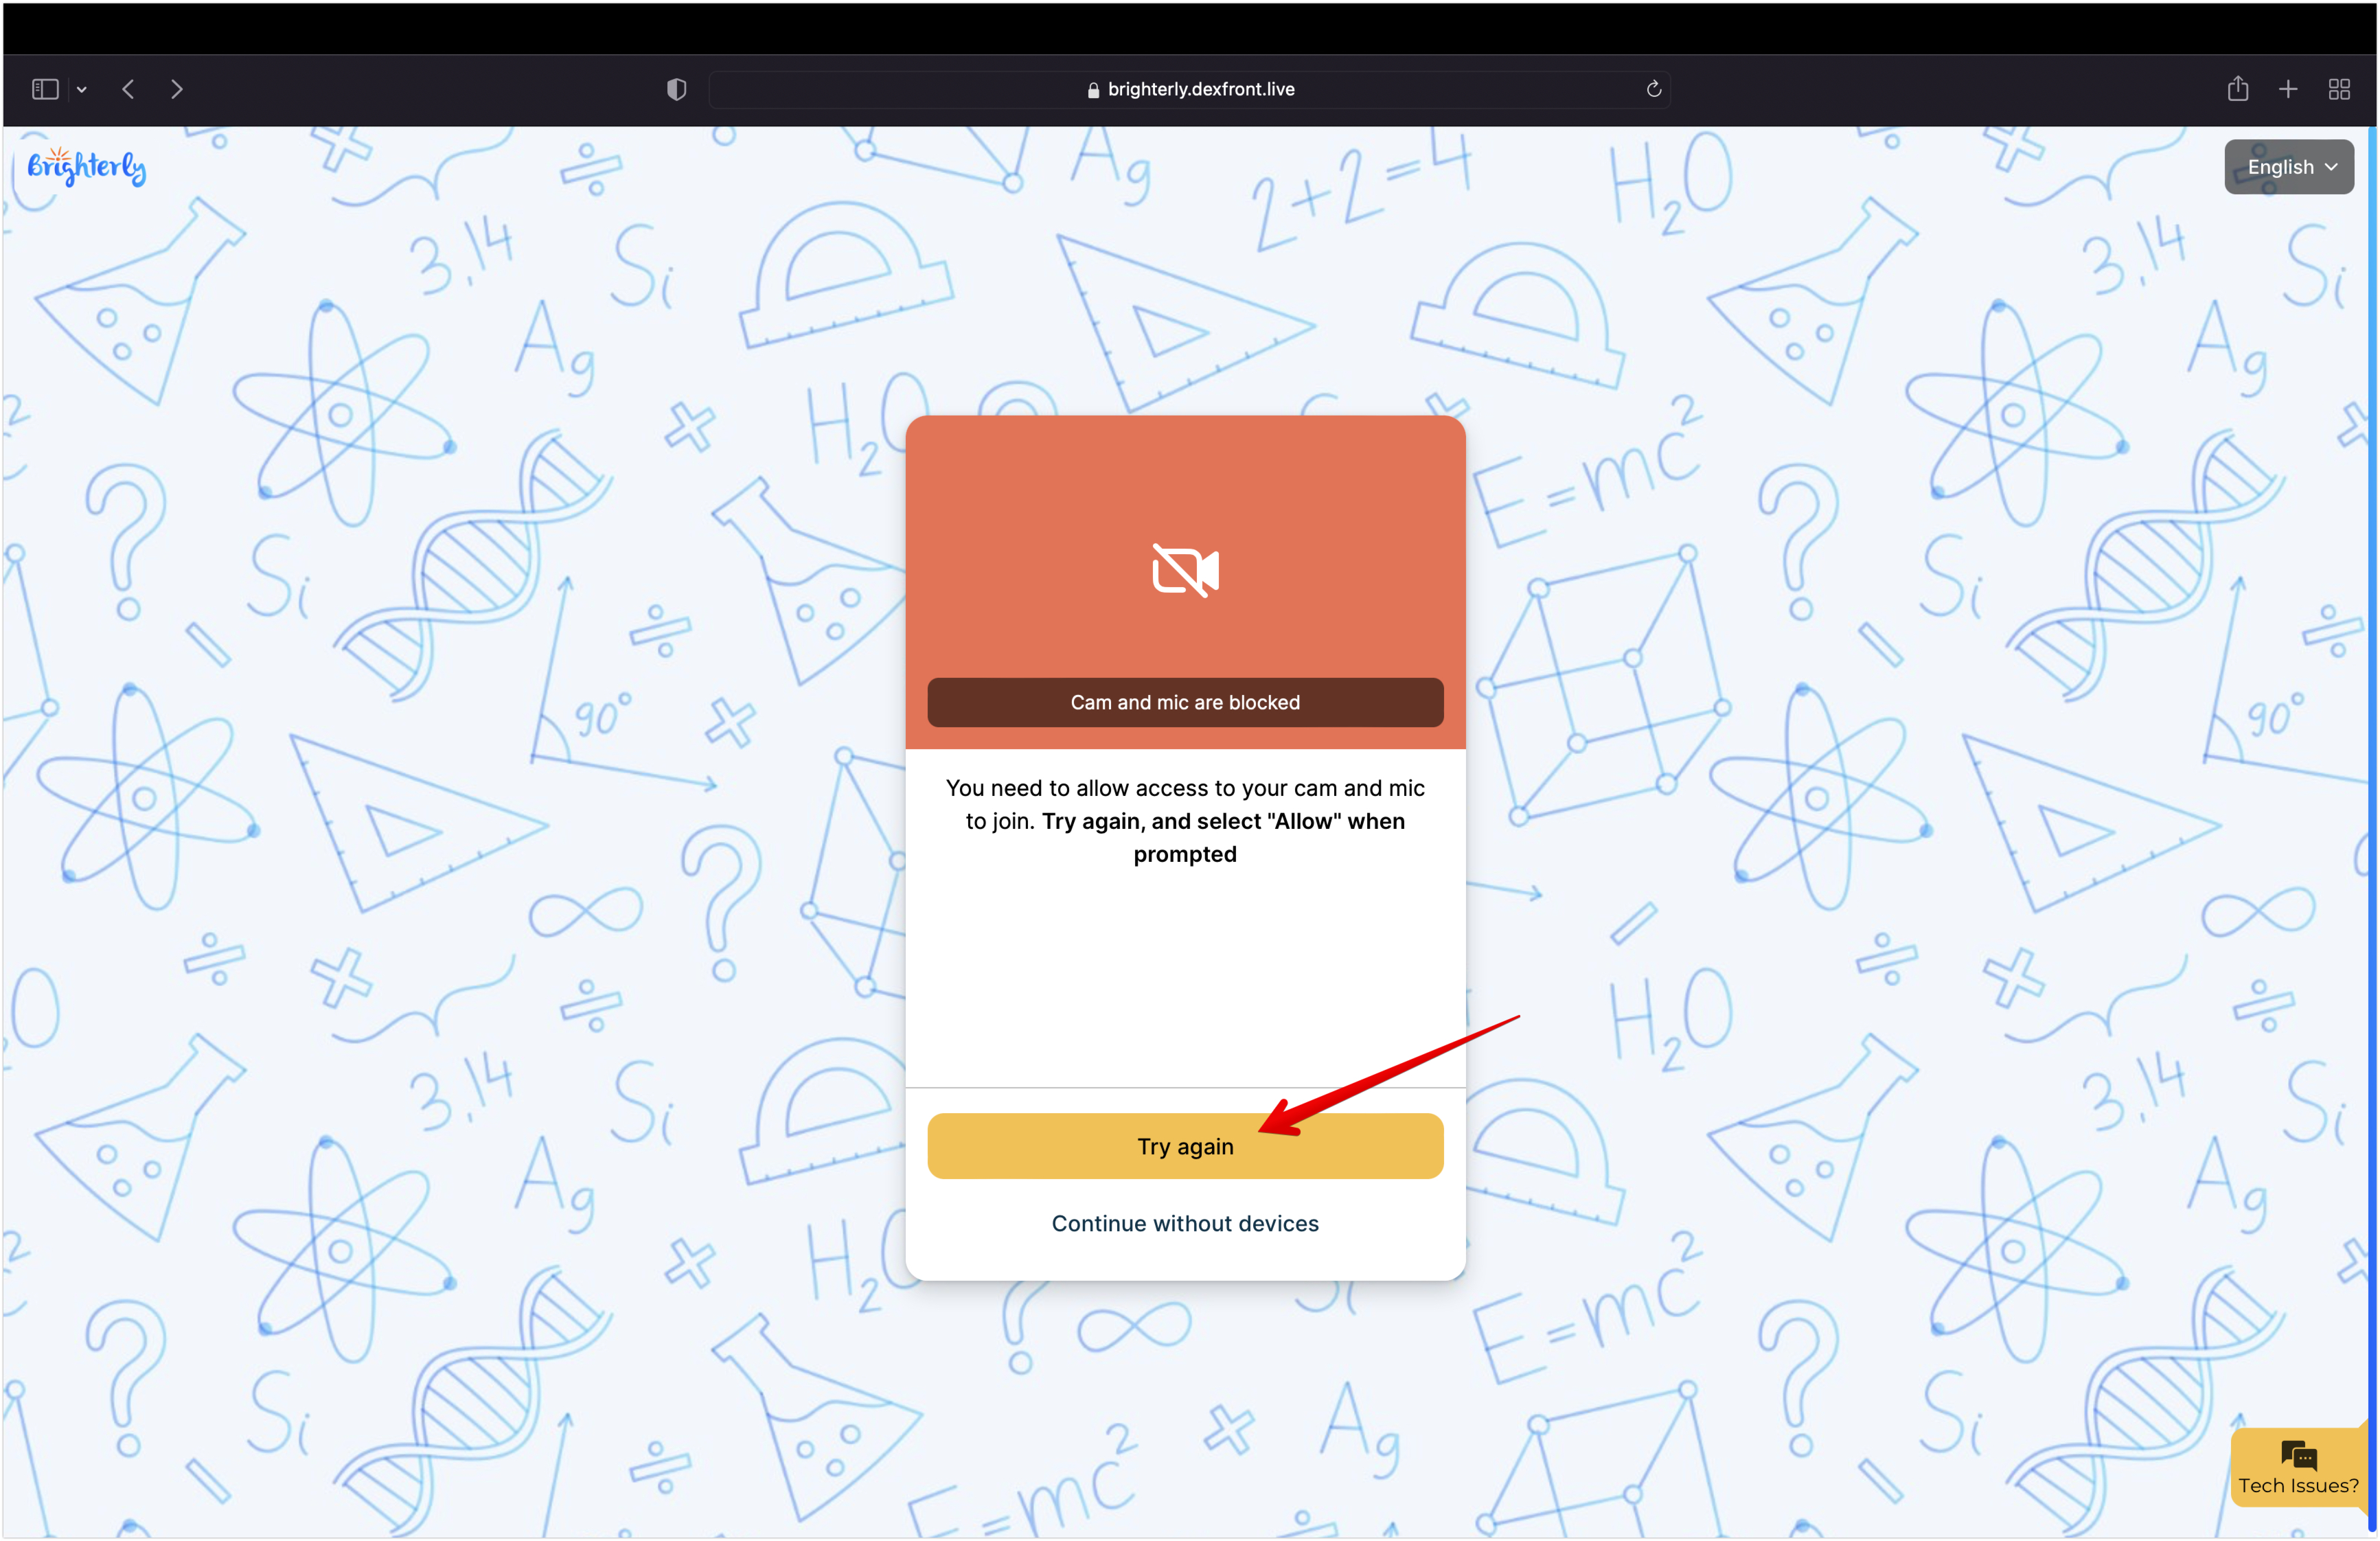Image resolution: width=2380 pixels, height=1541 pixels.
Task: Open the Tech Issues? chat widget
Action: tap(2298, 1468)
